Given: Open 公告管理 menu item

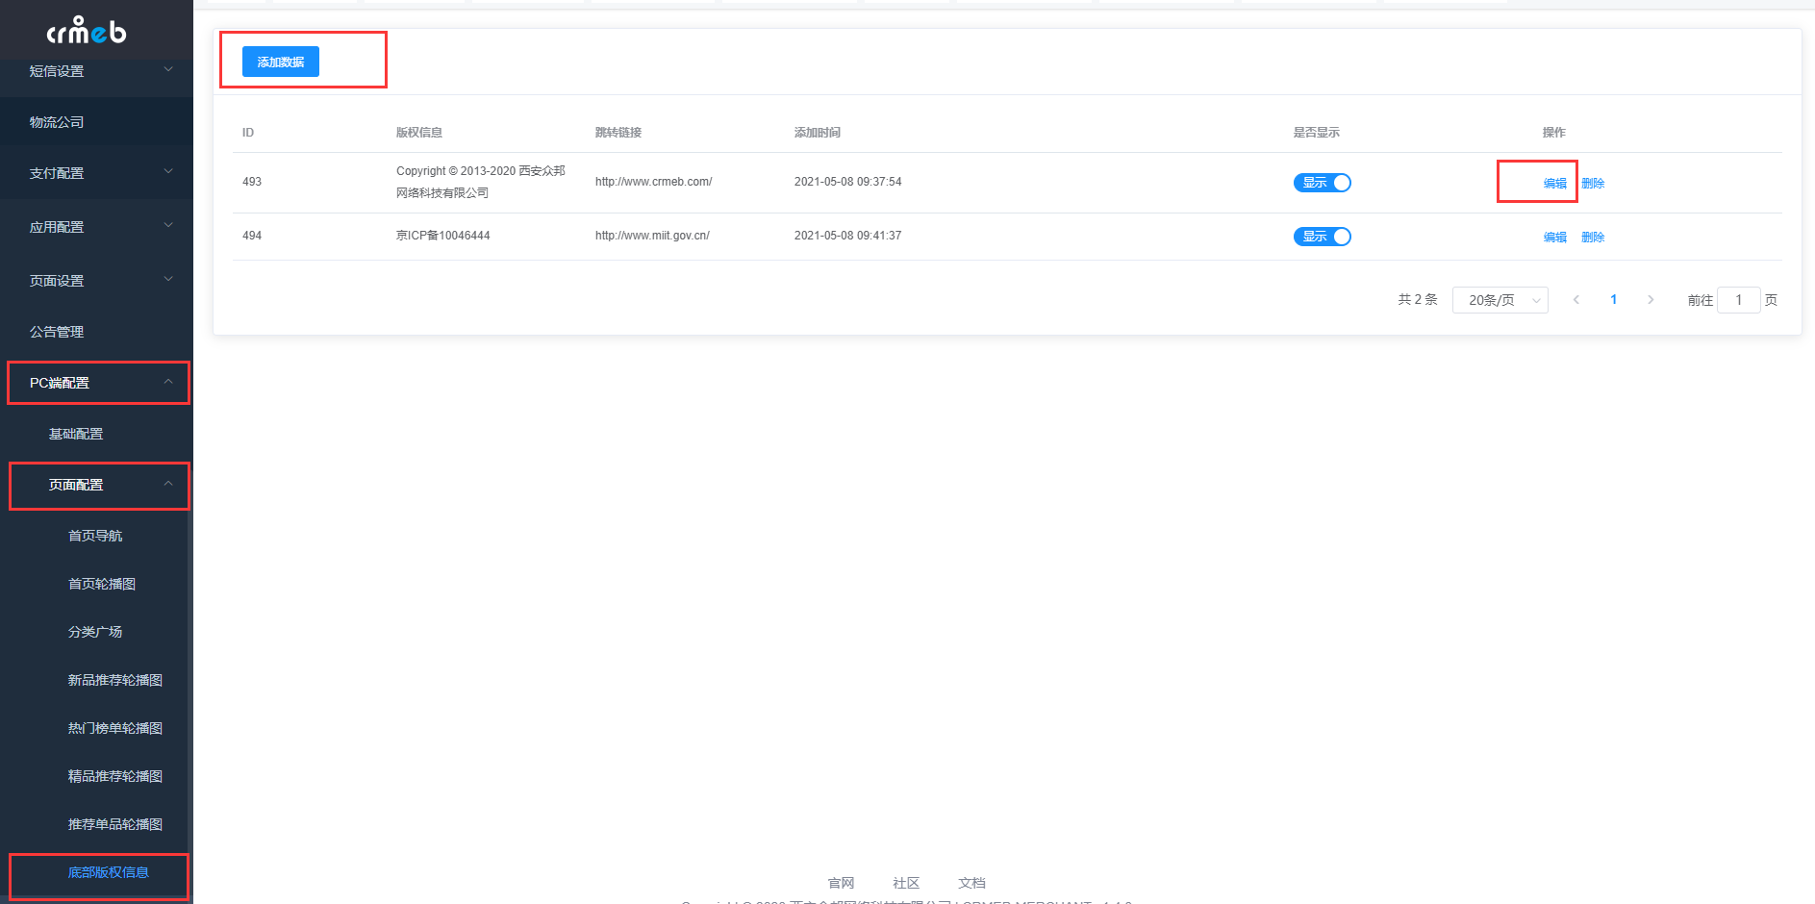Looking at the screenshot, I should [96, 332].
